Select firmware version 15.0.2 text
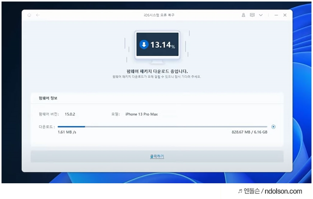This screenshot has height=199, width=313. coord(70,114)
